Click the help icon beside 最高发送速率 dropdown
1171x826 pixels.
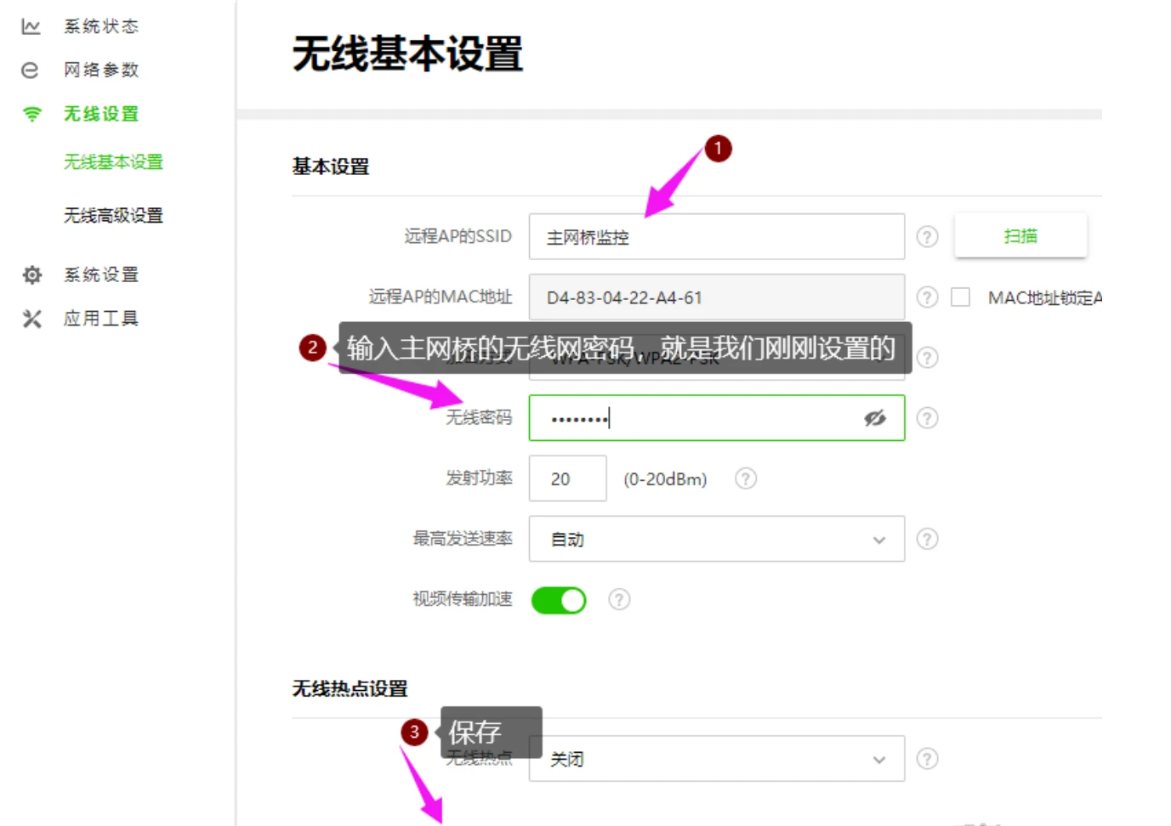927,539
